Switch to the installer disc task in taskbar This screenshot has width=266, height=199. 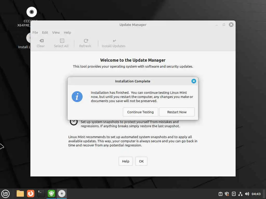pos(62,194)
